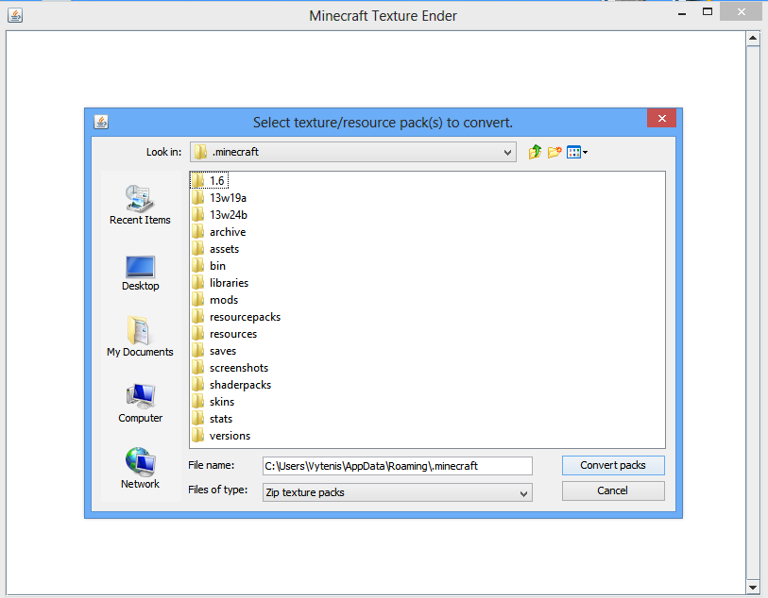
Task: Select the resources folder icon
Action: pyautogui.click(x=197, y=334)
